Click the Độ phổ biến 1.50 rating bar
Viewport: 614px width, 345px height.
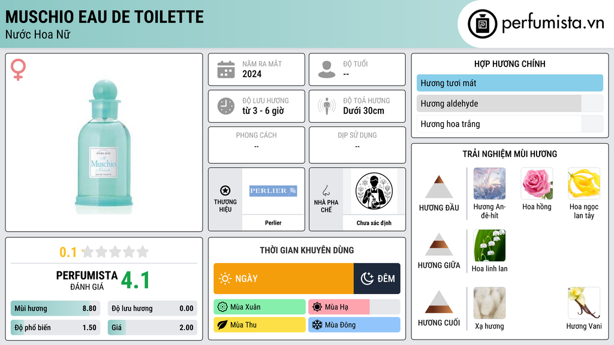[x=56, y=328]
